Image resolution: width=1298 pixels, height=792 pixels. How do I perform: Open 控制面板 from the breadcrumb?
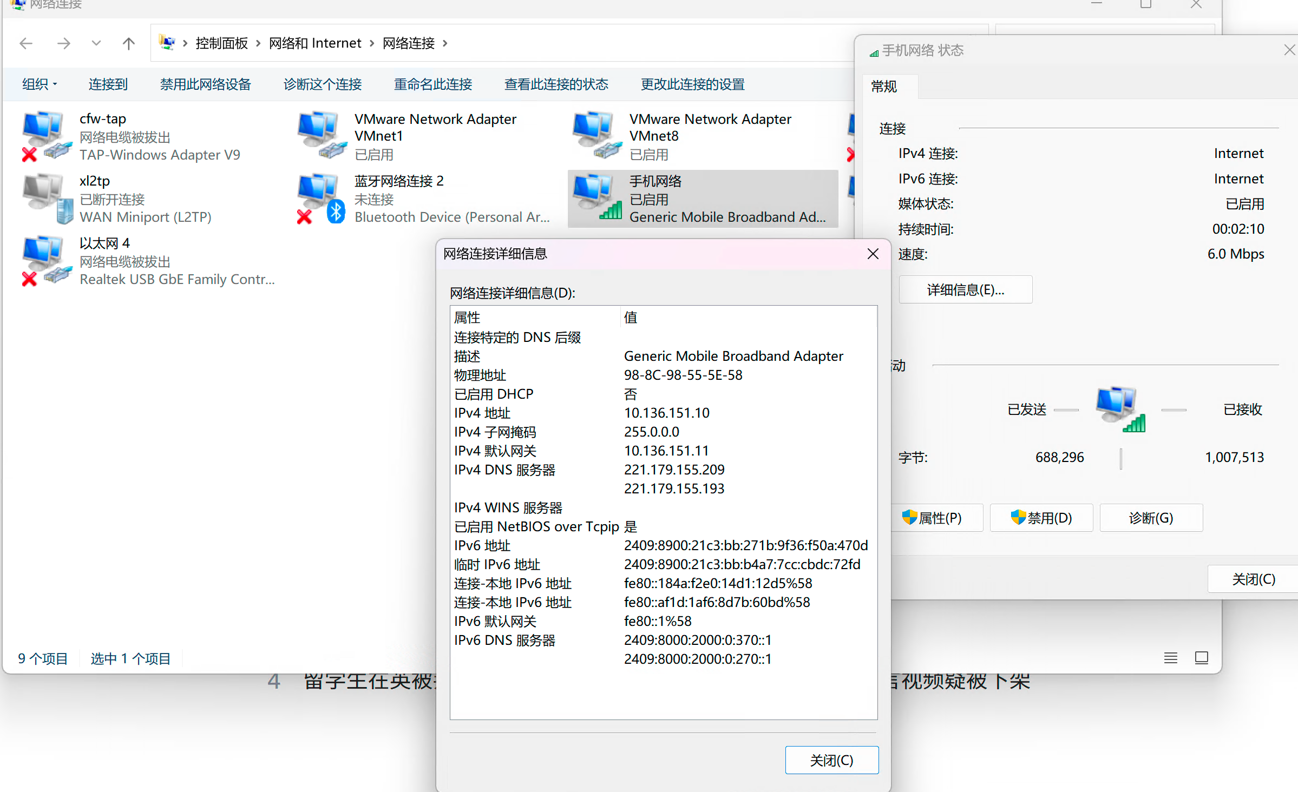tap(221, 43)
